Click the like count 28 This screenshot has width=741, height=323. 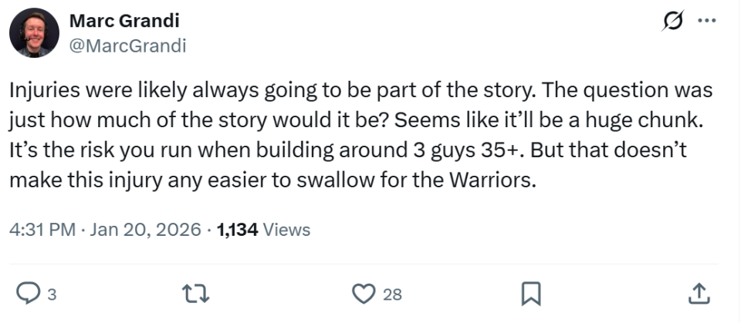coord(392,294)
